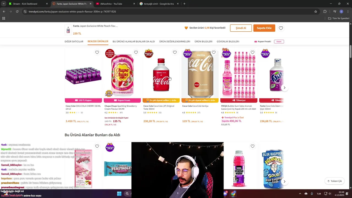Viewport: 352px width, 198px height.
Task: Select the ÜRÜN DEĞERLENDİRMELERİ section tab
Action: [x=175, y=42]
